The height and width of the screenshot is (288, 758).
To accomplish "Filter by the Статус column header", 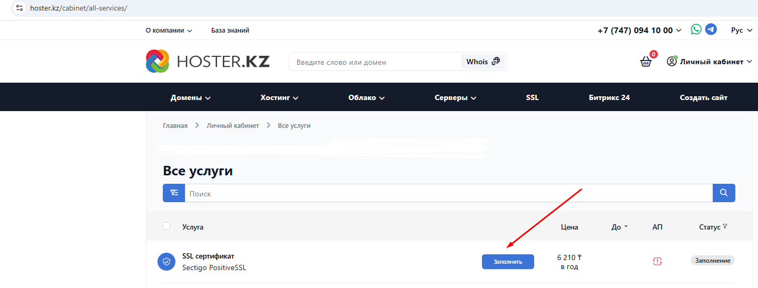I will (713, 227).
